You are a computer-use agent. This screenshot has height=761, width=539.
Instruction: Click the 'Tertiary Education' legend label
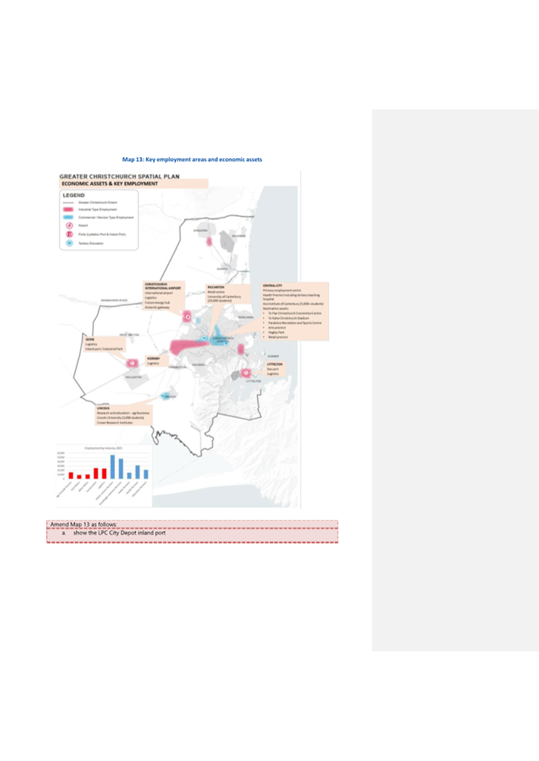pyautogui.click(x=91, y=243)
